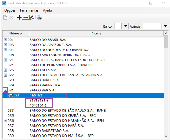
Task: Select BANCO BANERJ S.A. row
Action: 83,85
